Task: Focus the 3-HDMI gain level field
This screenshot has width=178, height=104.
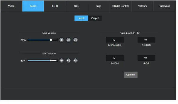Action: click(x=115, y=58)
